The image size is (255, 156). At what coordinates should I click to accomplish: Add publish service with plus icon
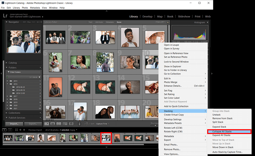40,118
